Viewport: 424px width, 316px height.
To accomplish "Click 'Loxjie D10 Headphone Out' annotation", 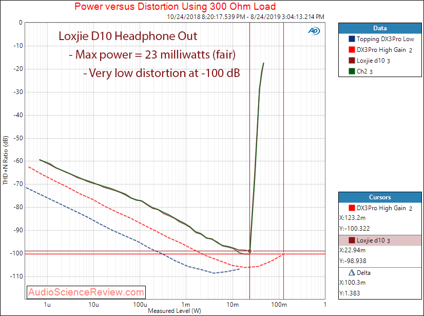I will [128, 36].
